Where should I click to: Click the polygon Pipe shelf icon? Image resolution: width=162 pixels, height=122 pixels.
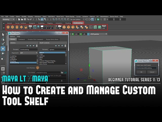26,27
